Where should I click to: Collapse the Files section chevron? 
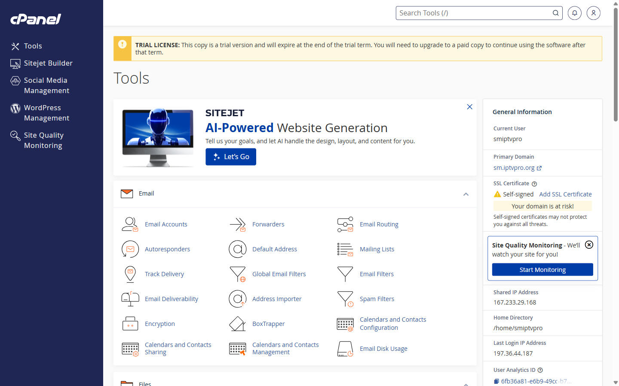466,384
